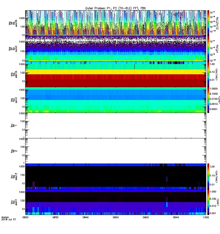Click the 0900 time axis label

(116, 217)
